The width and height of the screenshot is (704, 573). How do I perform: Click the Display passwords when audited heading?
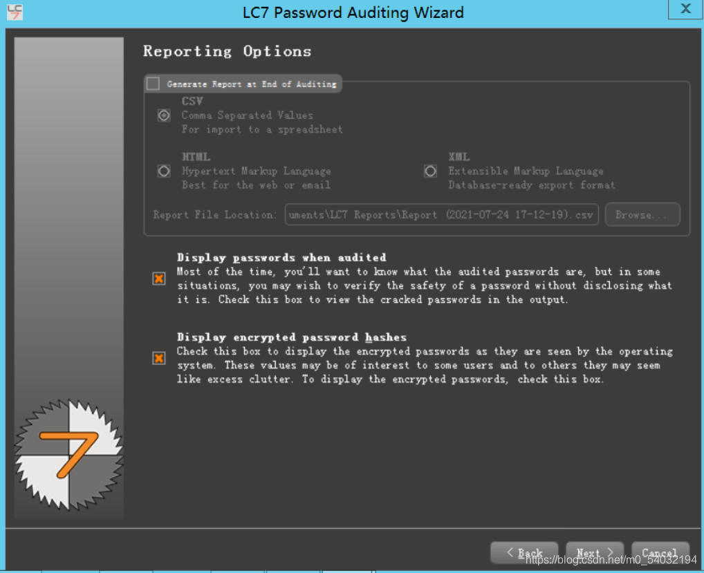281,258
